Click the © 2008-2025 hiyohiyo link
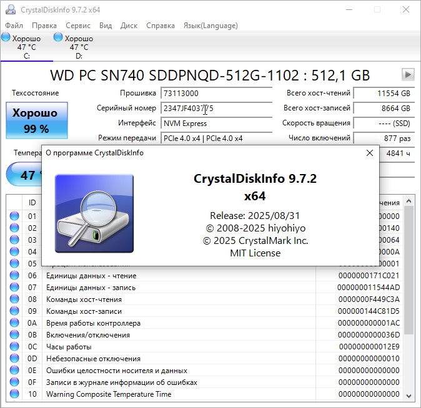The width and height of the screenshot is (421, 408). point(255,228)
